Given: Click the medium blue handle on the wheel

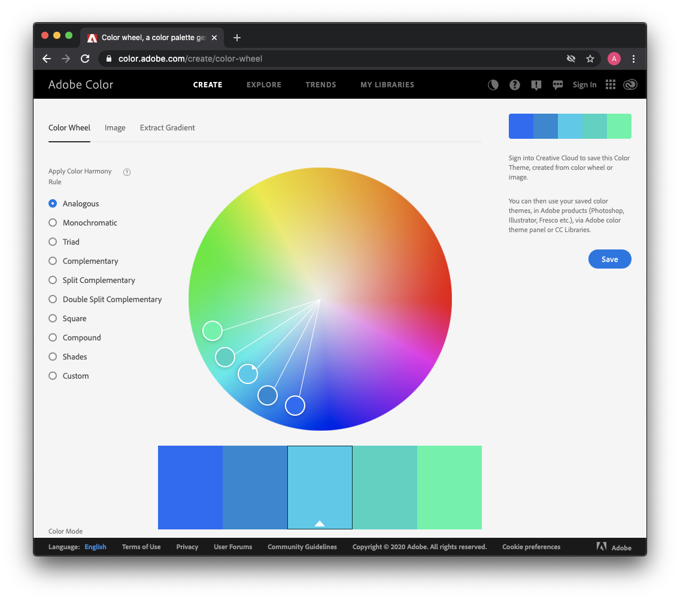Looking at the screenshot, I should coord(268,395).
